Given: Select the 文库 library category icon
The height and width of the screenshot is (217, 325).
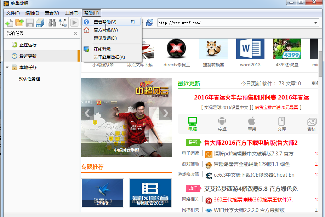Looking at the screenshot, I should [281, 121].
